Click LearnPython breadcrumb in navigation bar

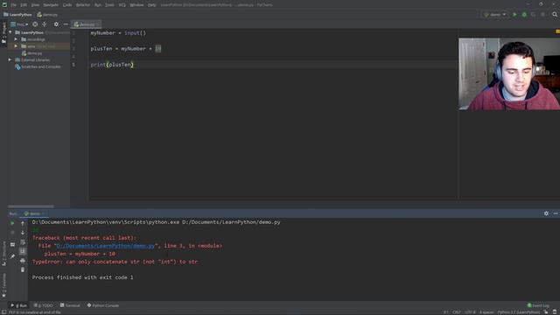17,15
